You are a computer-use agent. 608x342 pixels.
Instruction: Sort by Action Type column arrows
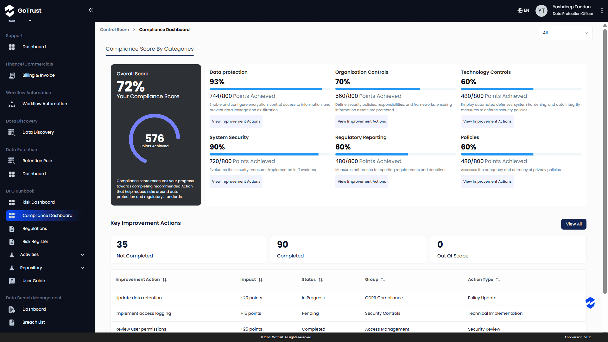click(498, 280)
